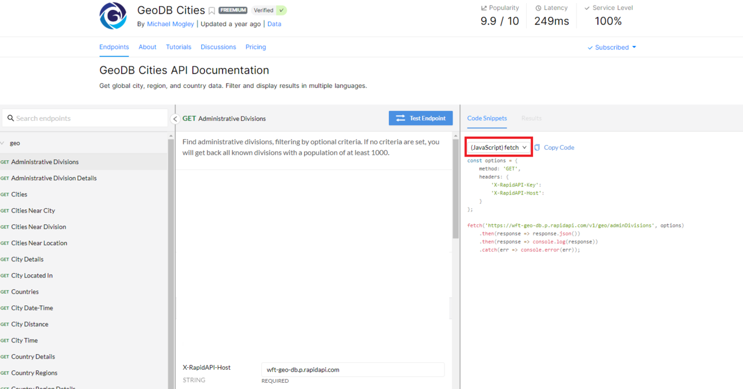Click the search magnifier in endpoints sidebar
743x389 pixels.
click(11, 117)
